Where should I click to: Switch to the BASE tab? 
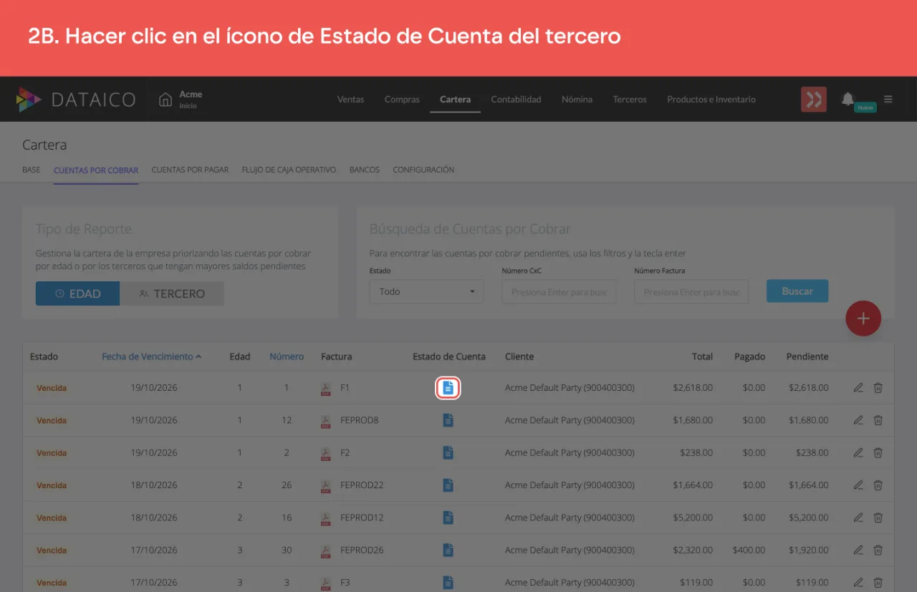pos(32,170)
